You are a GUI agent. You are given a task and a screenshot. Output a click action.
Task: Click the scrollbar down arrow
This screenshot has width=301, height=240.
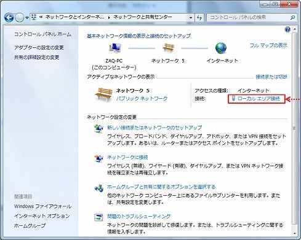pyautogui.click(x=295, y=233)
